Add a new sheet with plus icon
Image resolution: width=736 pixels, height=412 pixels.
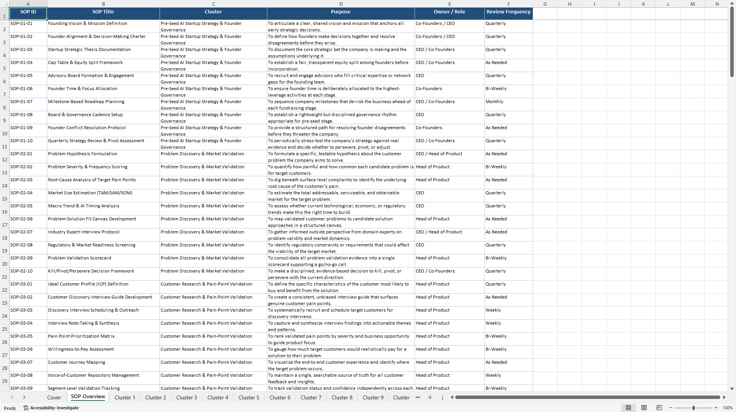point(430,397)
